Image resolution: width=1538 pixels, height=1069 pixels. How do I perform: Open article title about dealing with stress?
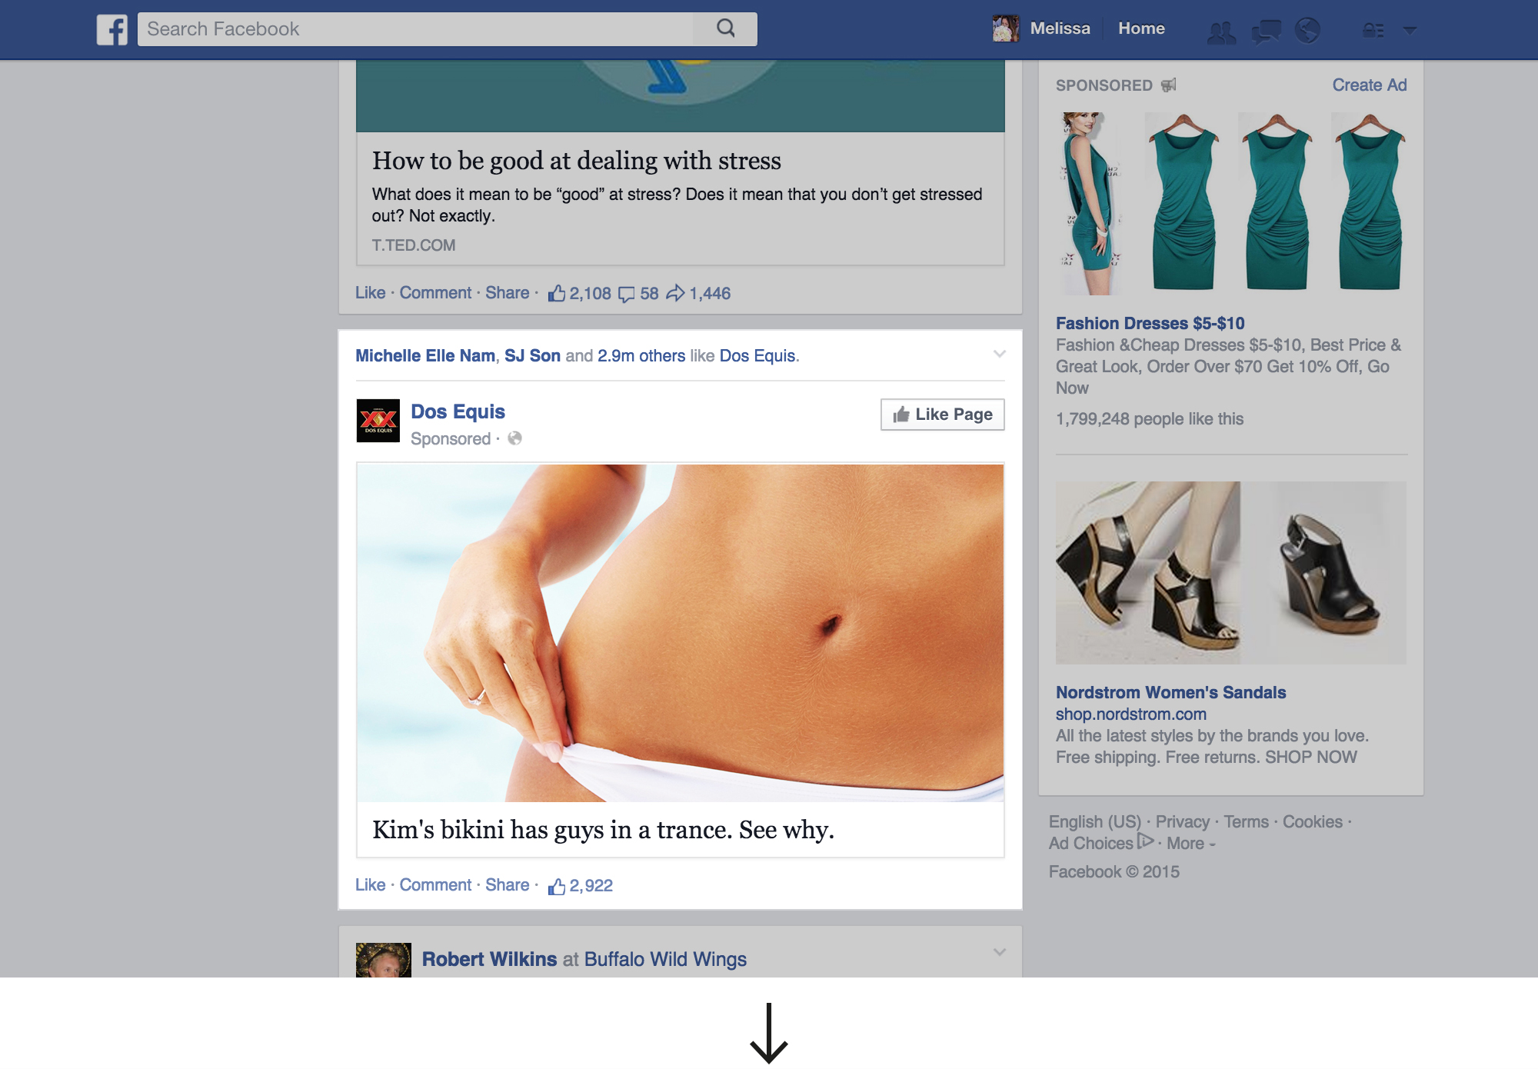click(577, 161)
